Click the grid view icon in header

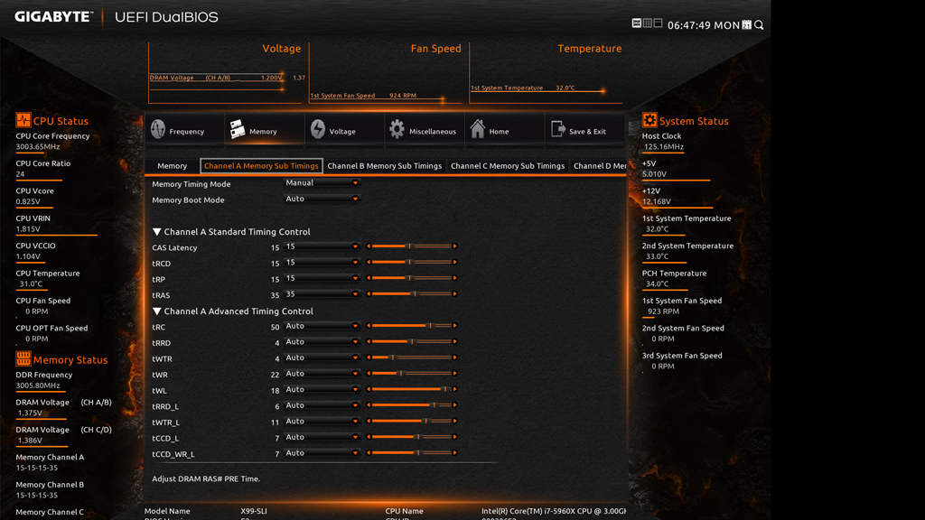click(648, 23)
